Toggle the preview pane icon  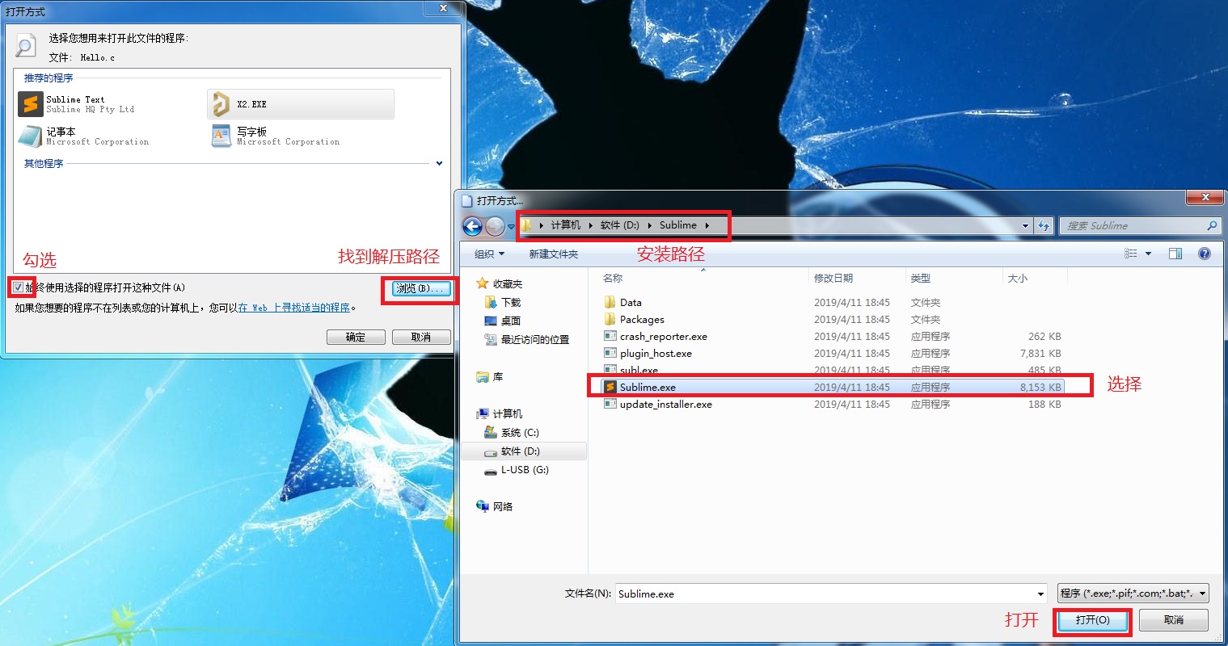click(1175, 254)
